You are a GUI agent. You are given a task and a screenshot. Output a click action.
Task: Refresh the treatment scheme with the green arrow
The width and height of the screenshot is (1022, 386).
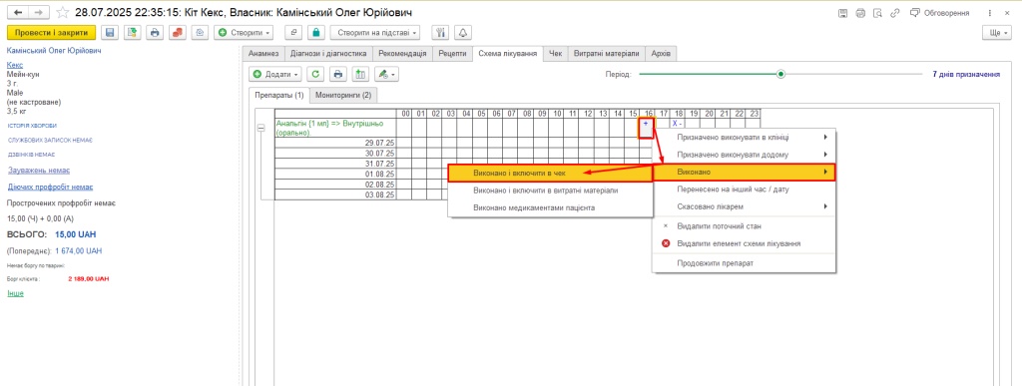316,74
